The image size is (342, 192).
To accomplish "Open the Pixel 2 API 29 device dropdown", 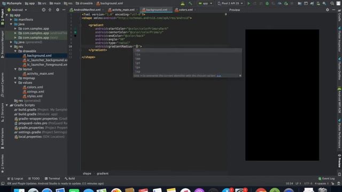I will click(230, 3).
